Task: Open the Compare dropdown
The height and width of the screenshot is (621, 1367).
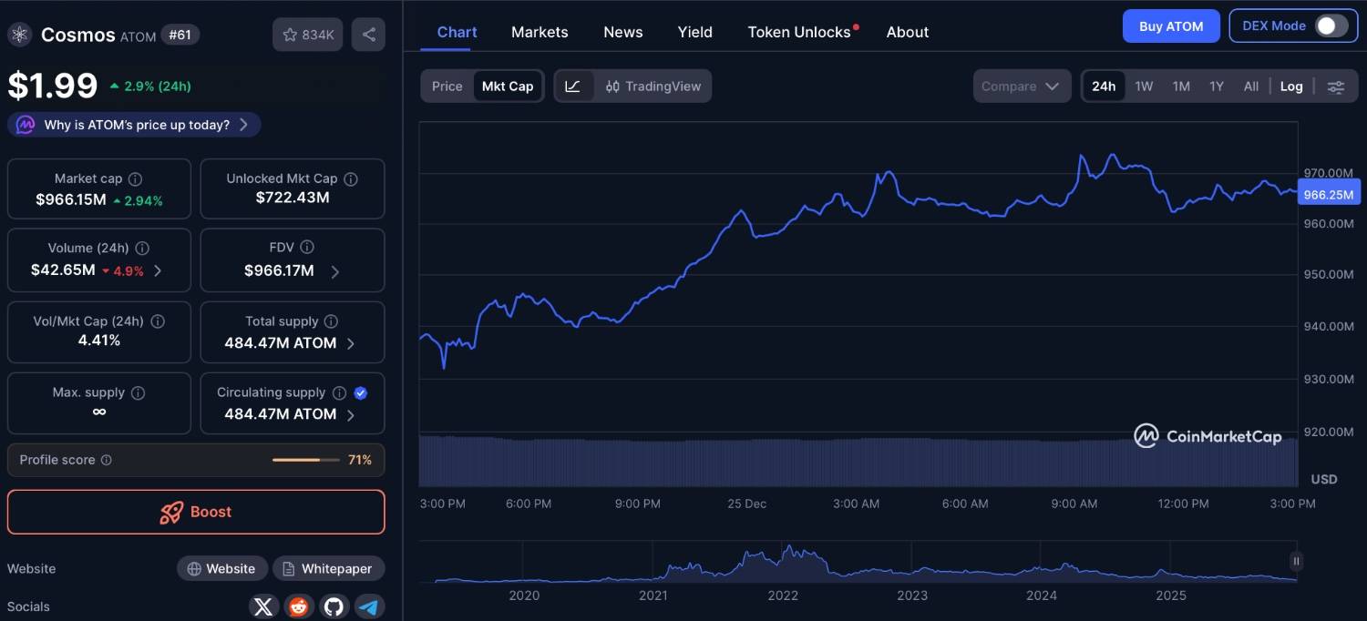Action: coord(1021,87)
